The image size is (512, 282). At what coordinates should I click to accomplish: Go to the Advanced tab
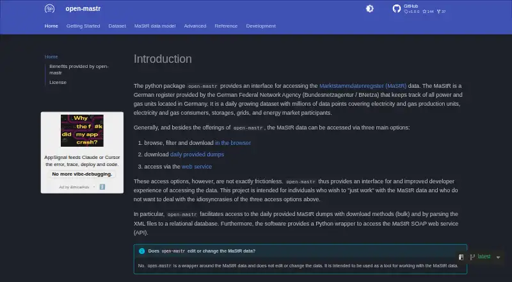(195, 26)
